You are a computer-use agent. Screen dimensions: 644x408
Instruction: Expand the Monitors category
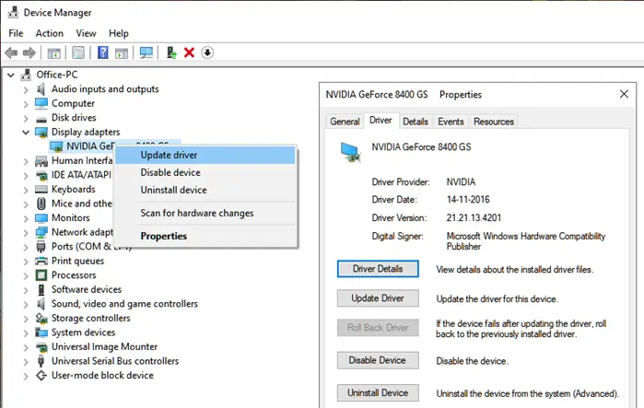click(26, 218)
